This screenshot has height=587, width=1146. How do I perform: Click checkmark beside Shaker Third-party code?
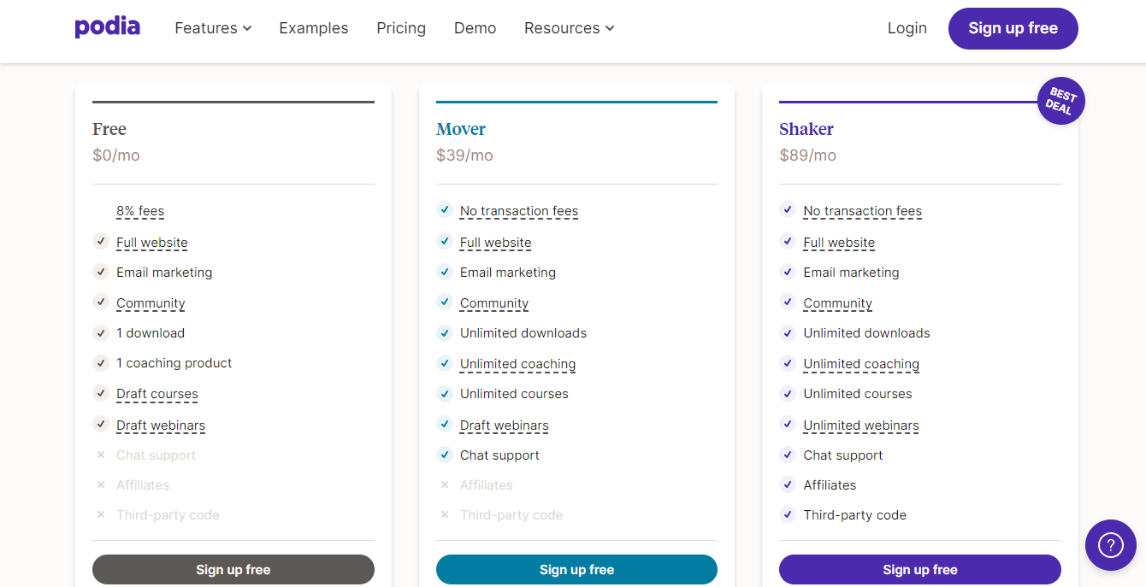pyautogui.click(x=788, y=514)
